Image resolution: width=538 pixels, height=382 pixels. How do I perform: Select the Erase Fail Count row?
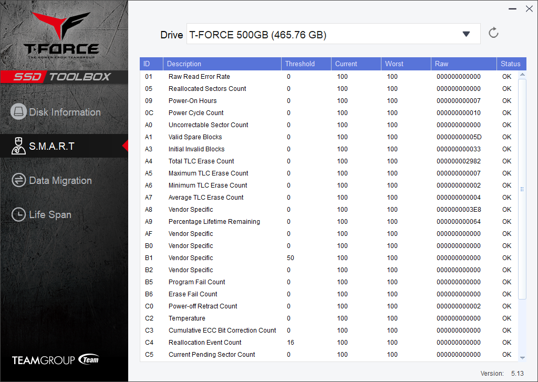click(x=329, y=294)
